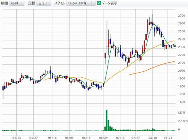Click the 2000 price axis label
Image resolution: width=188 pixels, height=140 pixels.
coord(182,71)
